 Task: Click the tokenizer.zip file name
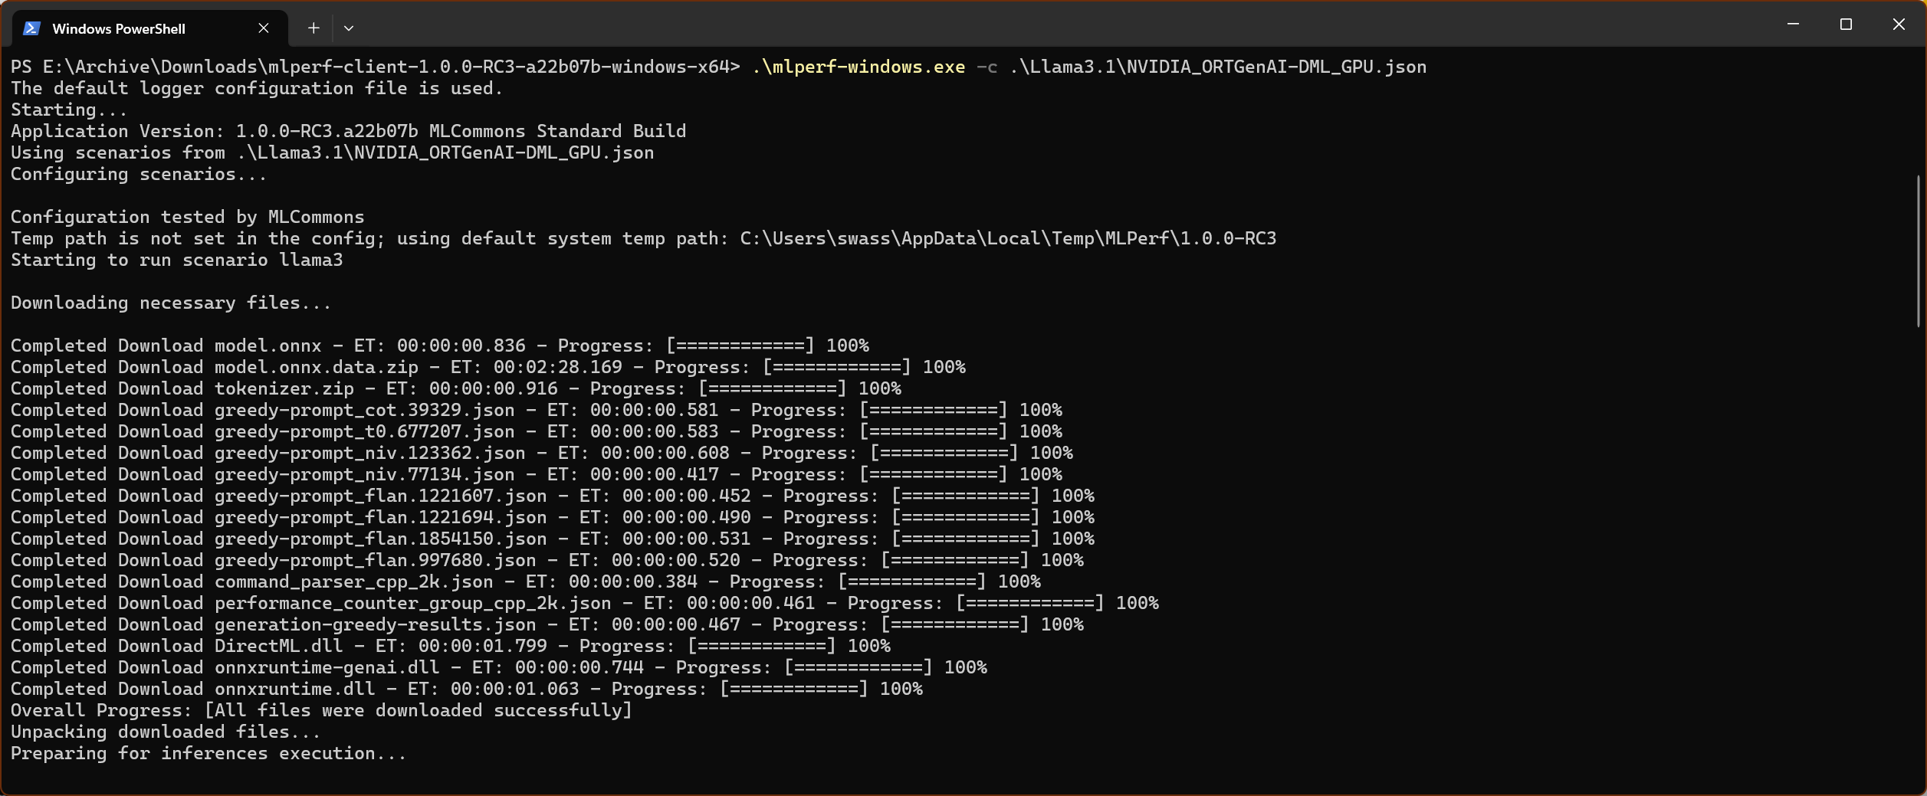click(x=284, y=389)
